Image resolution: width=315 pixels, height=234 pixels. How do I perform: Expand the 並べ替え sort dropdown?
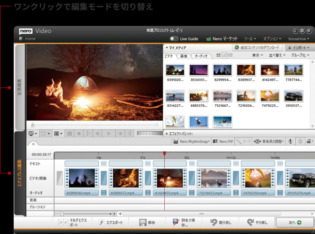[x=277, y=55]
